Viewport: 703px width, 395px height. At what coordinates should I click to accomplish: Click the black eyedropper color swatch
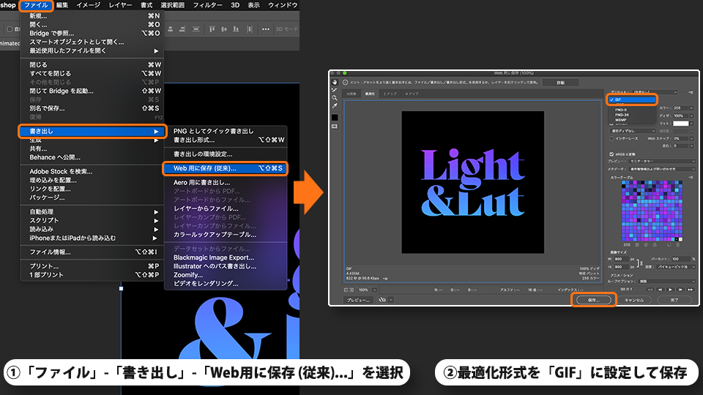335,117
